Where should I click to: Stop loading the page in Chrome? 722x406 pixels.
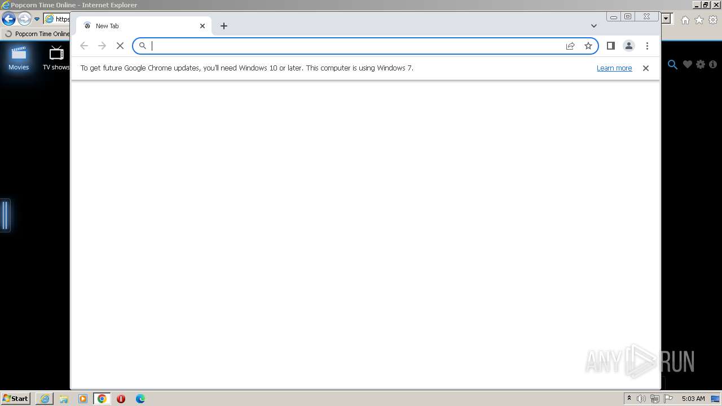click(120, 46)
